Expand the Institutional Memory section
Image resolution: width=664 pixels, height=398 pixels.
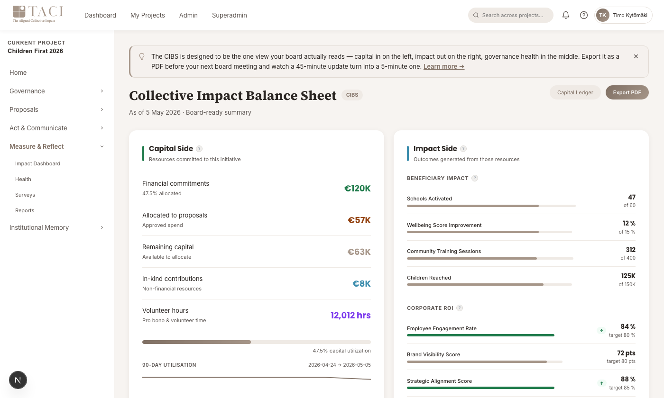point(56,227)
